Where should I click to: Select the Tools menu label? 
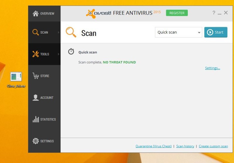(45, 54)
